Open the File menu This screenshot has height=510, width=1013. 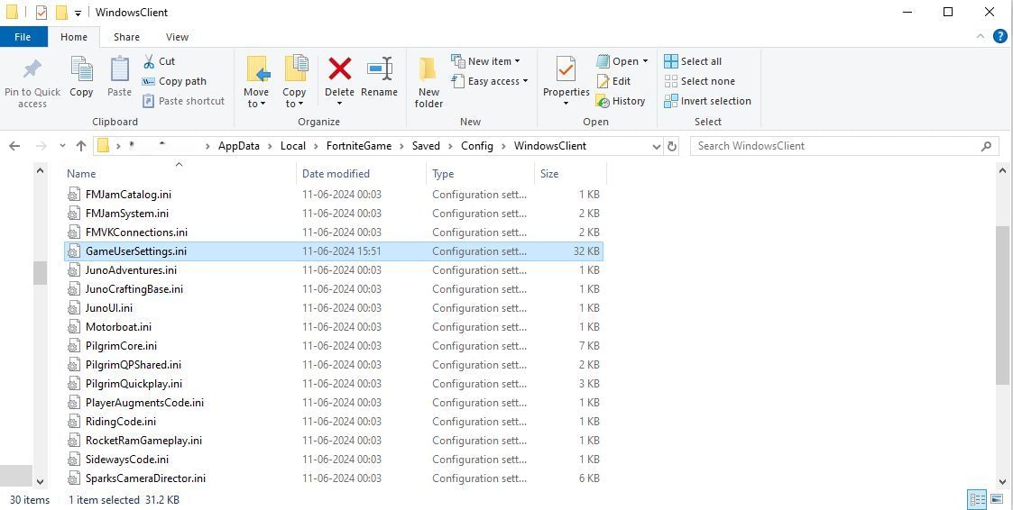23,37
